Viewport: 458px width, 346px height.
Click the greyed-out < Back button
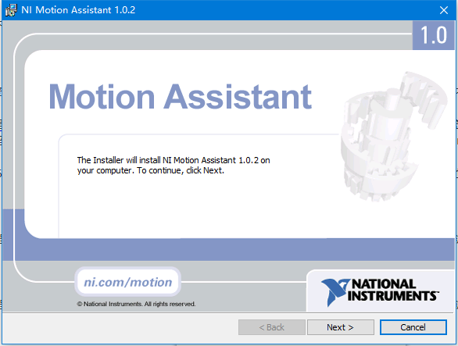[272, 327]
